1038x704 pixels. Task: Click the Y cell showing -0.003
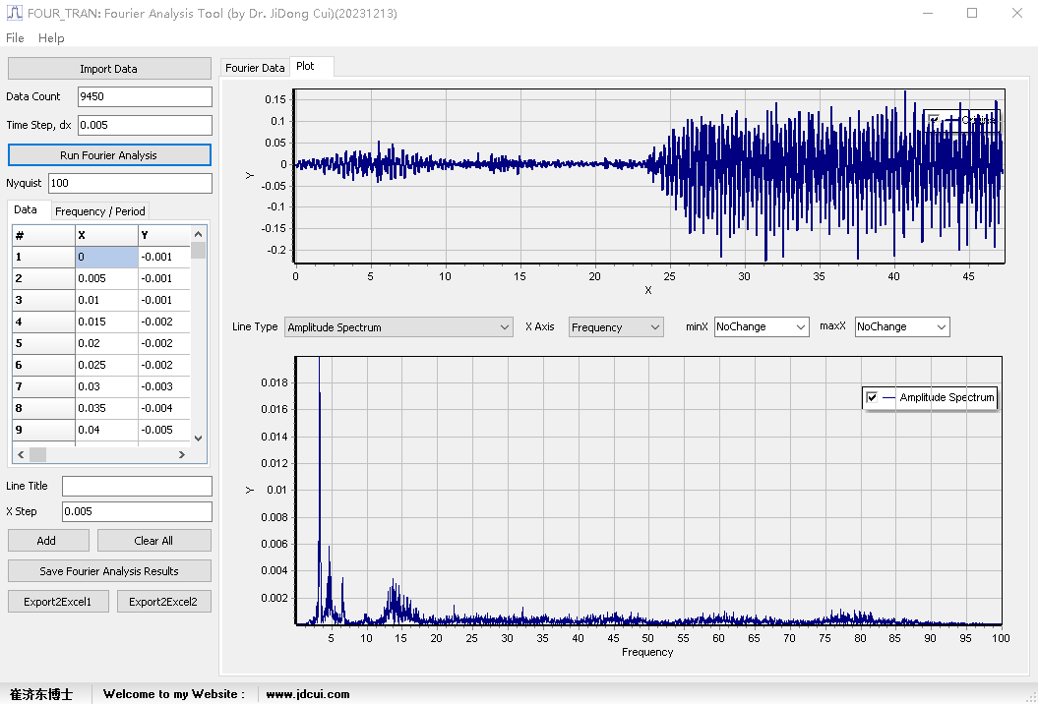pyautogui.click(x=164, y=386)
